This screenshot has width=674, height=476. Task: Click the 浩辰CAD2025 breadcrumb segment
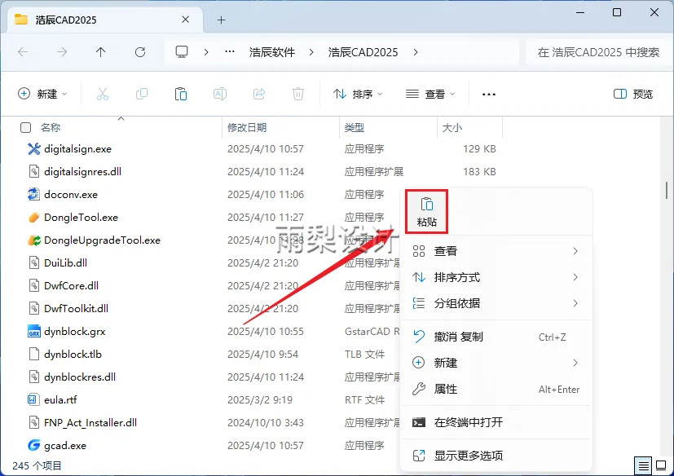363,52
